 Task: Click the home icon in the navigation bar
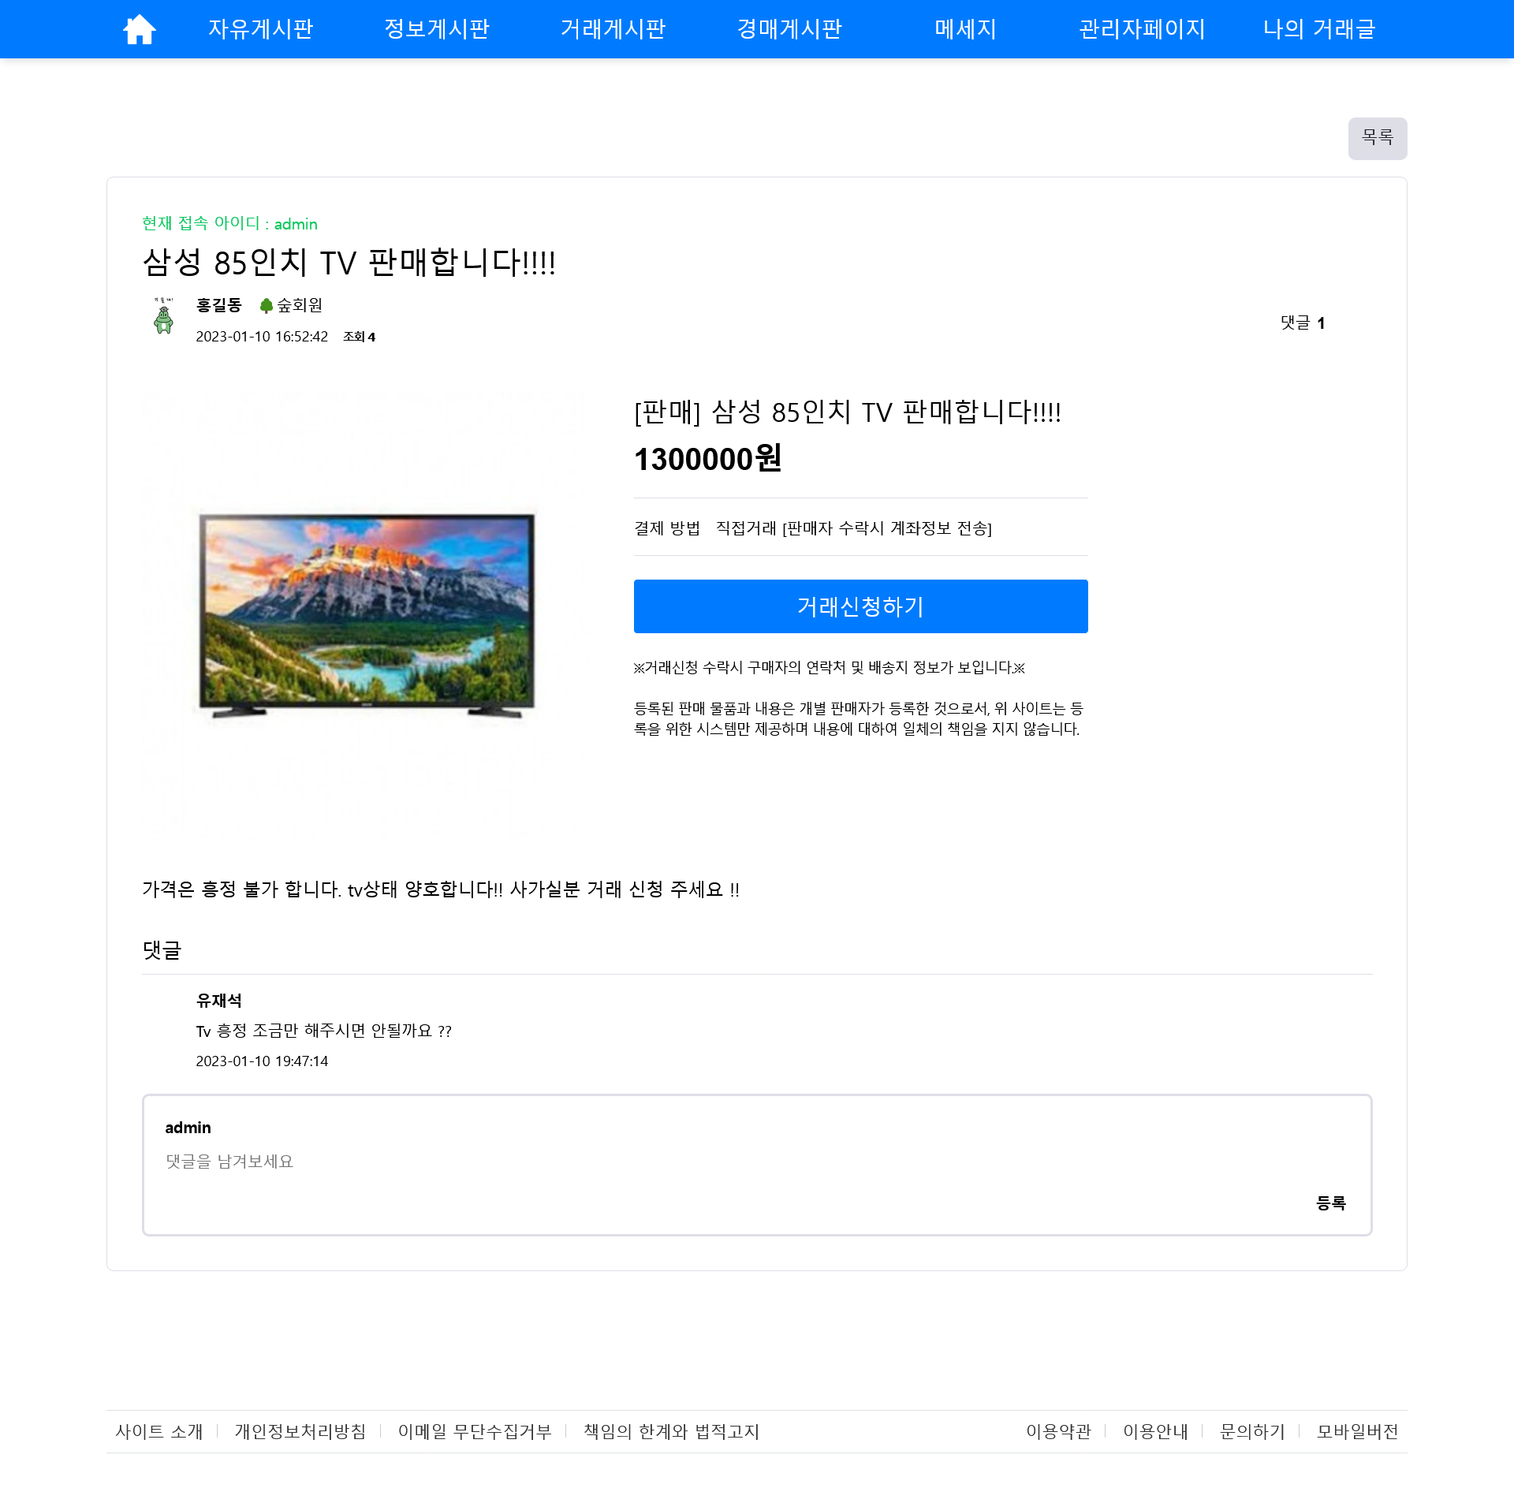pos(140,28)
